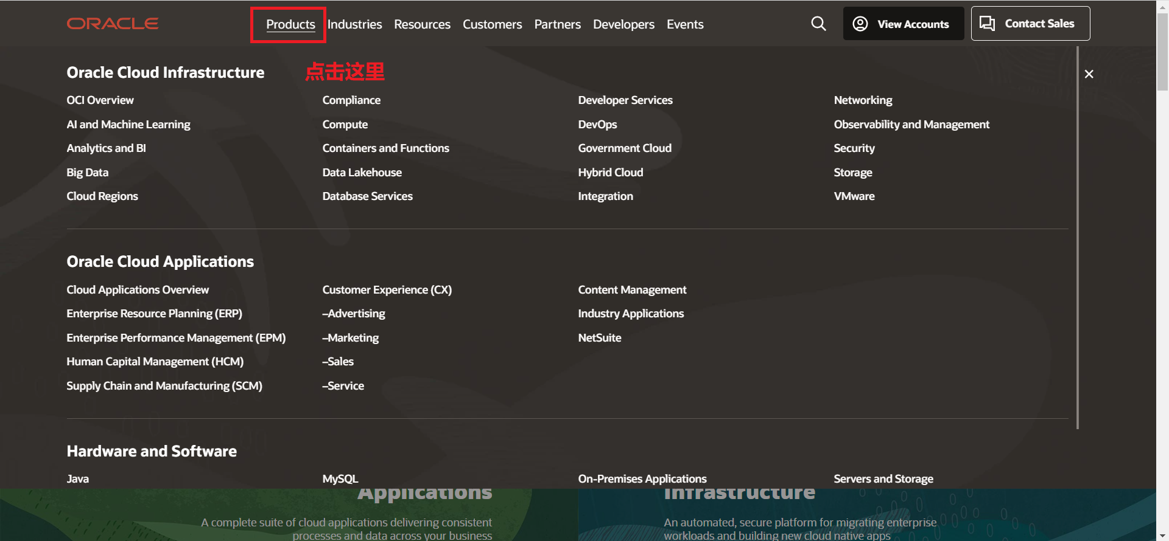Open Supply Chain and Manufacturing (SCM)
1169x541 pixels.
tap(164, 386)
